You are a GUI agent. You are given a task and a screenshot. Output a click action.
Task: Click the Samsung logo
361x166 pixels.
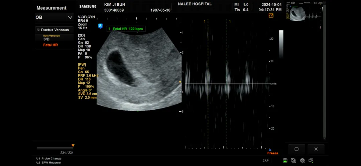point(88,6)
